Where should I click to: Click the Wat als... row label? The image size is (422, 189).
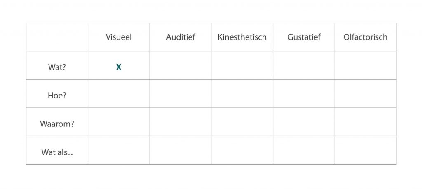(x=57, y=152)
